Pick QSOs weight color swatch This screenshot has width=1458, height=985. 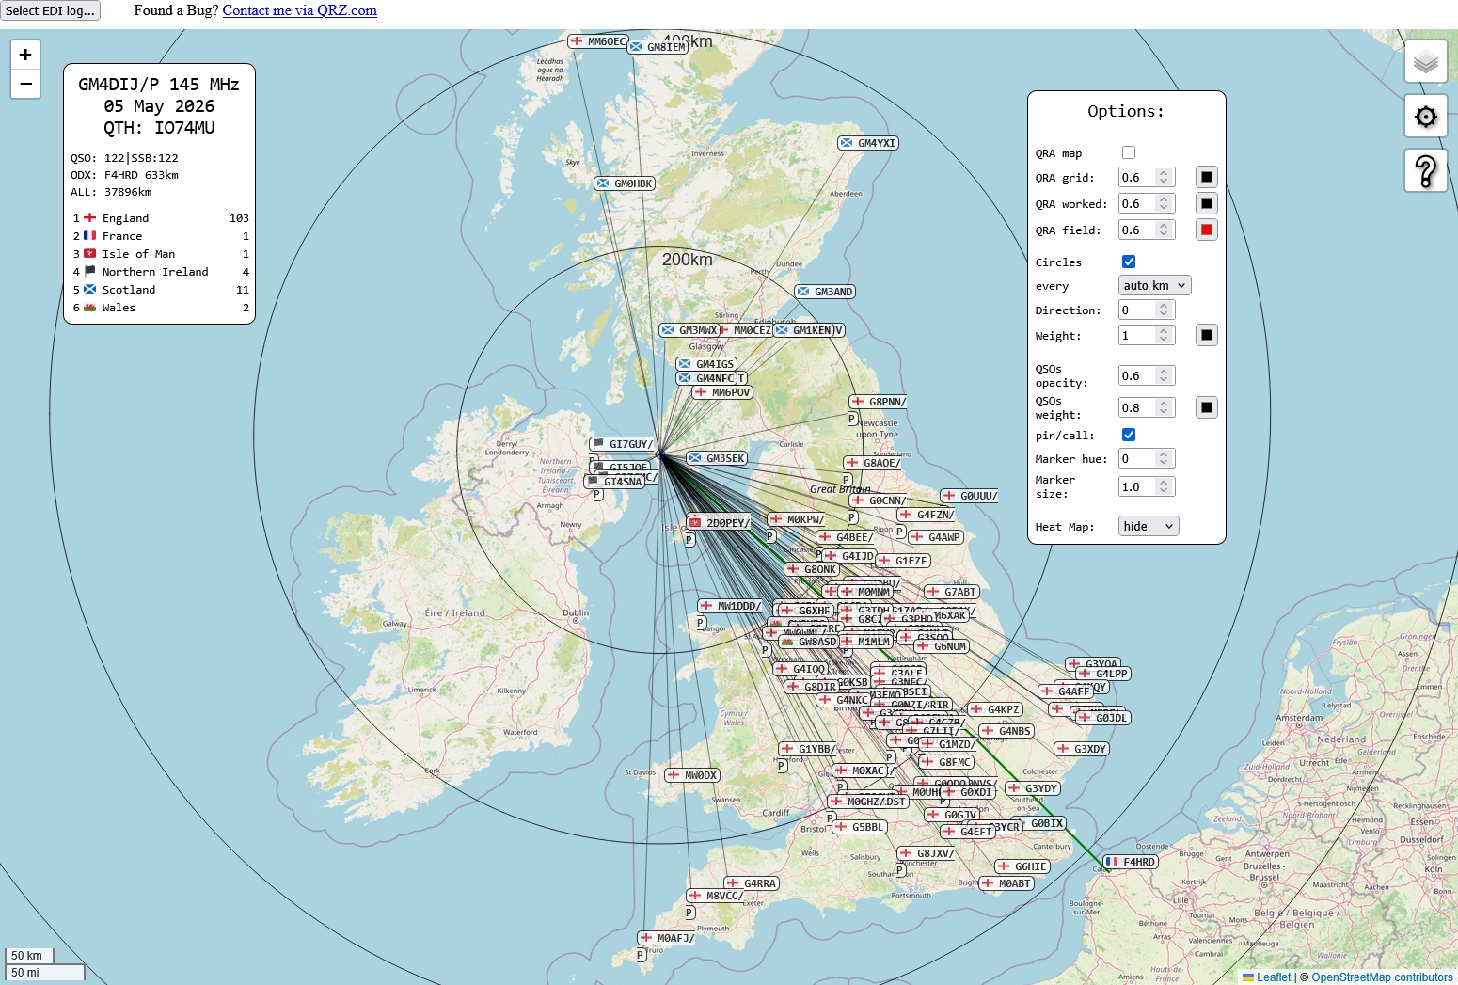pyautogui.click(x=1207, y=407)
